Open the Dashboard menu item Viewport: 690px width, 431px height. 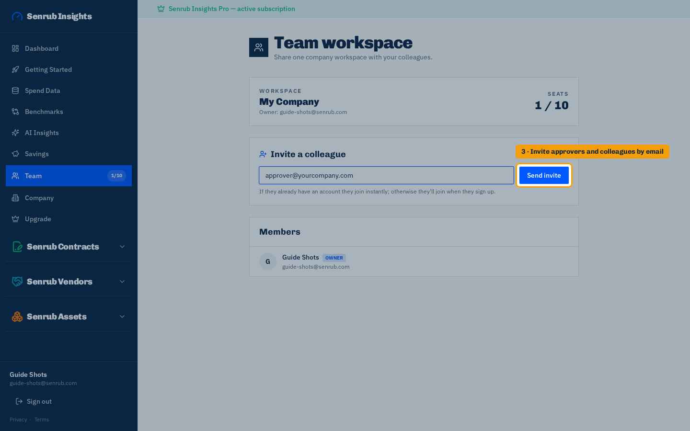click(69, 48)
